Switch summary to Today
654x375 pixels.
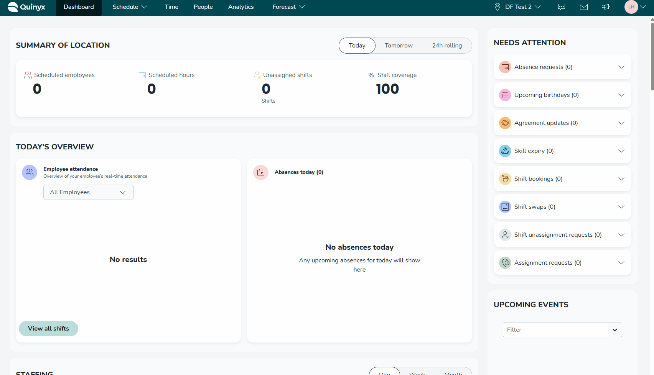[x=357, y=46]
